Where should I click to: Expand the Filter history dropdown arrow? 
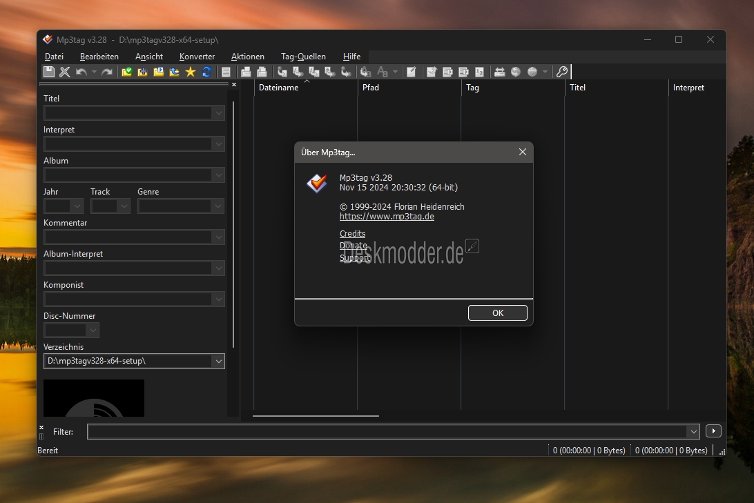(x=693, y=431)
